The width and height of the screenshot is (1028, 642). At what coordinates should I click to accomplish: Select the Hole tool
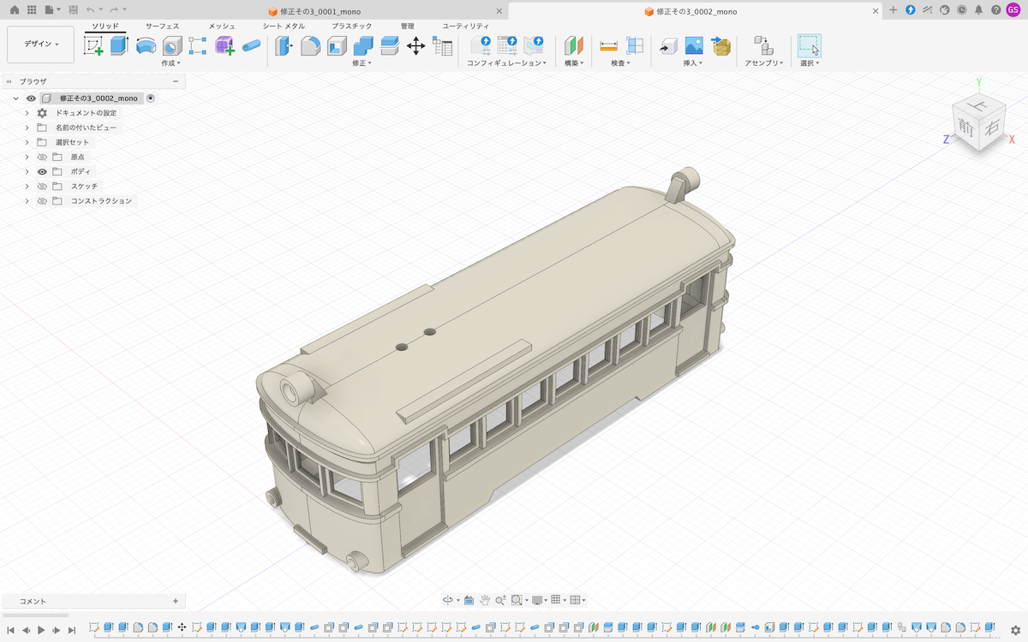172,46
